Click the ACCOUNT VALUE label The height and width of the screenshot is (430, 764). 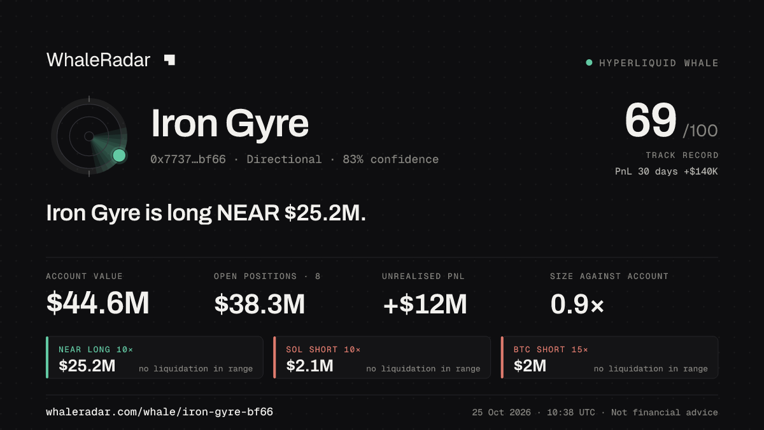point(84,276)
